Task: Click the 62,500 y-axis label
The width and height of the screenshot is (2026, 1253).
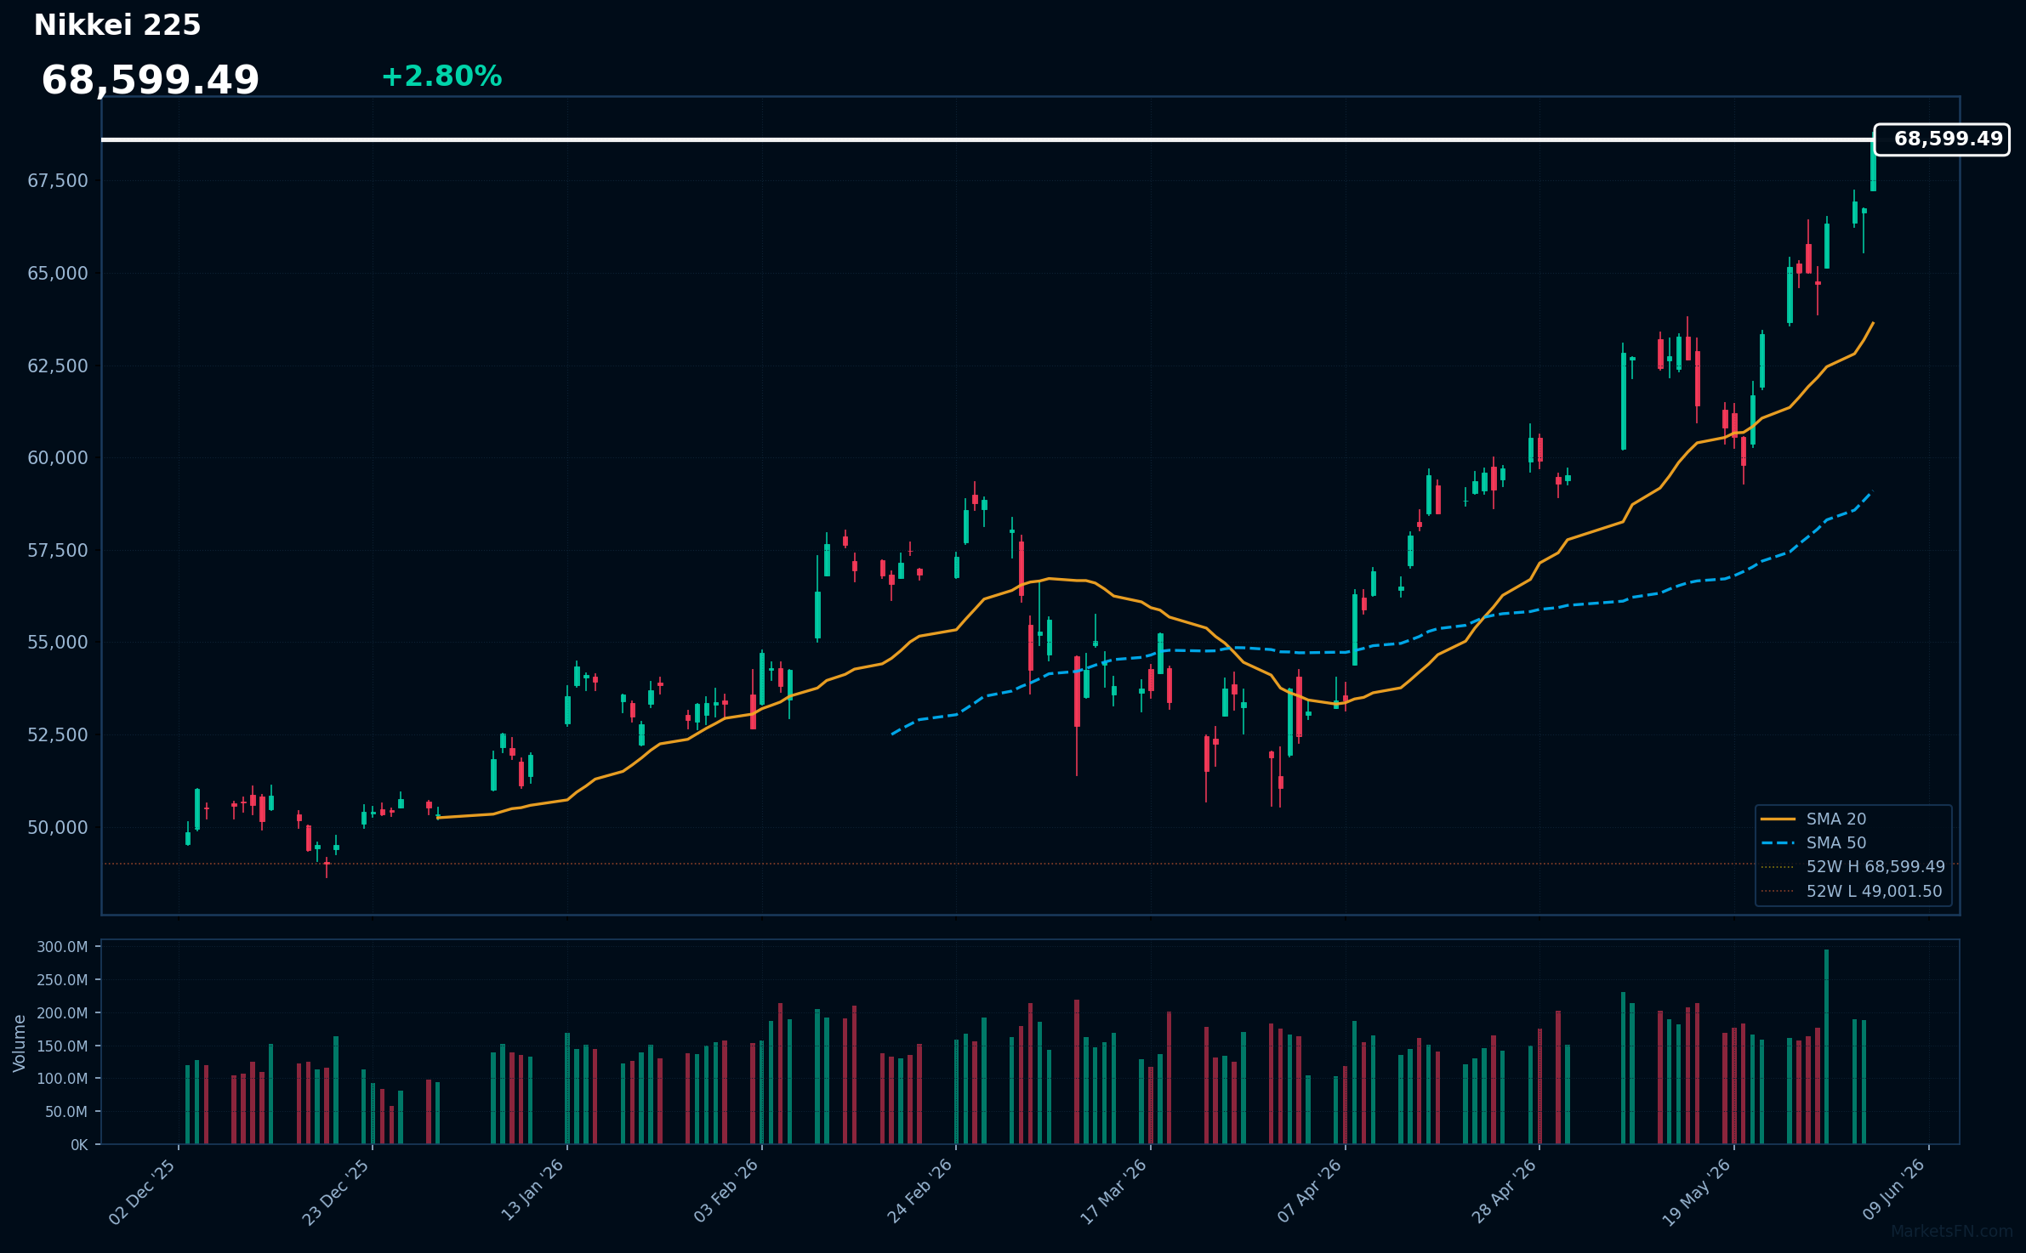Action: coord(58,366)
